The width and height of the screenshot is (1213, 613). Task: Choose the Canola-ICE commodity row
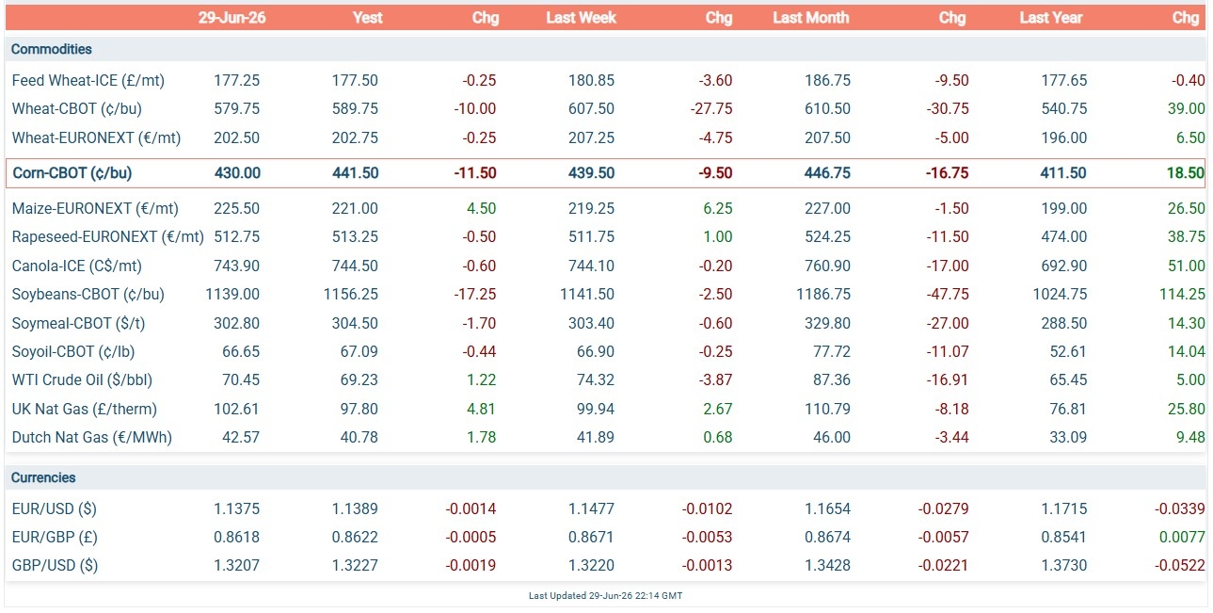point(606,266)
